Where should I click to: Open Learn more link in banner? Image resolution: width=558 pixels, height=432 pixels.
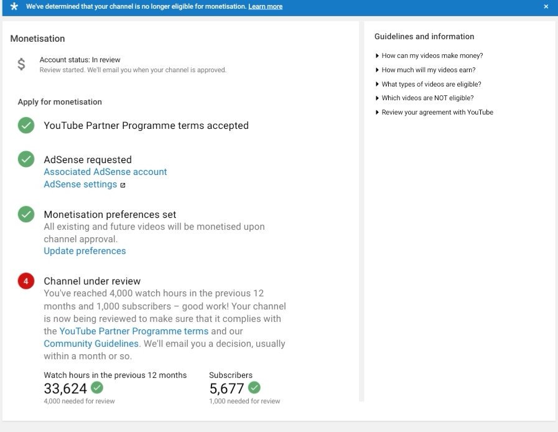point(265,6)
